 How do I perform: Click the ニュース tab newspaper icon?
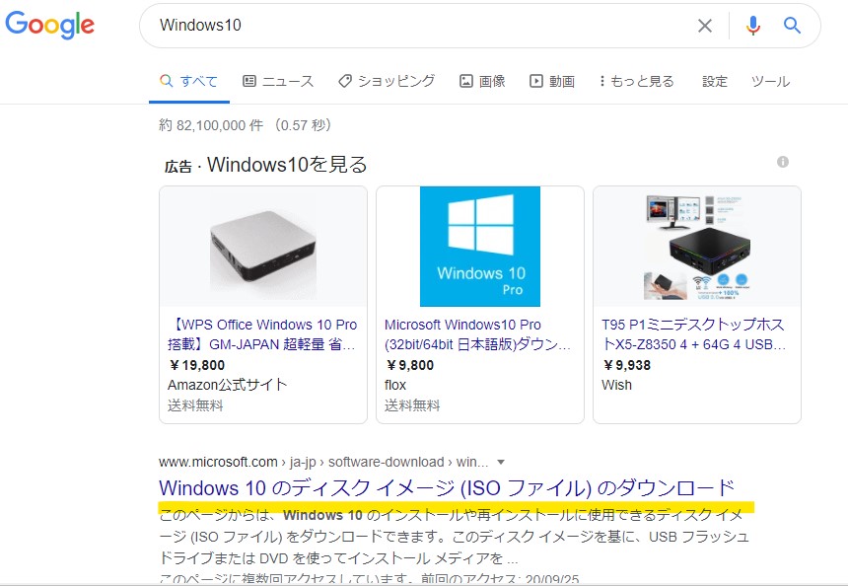pyautogui.click(x=248, y=81)
